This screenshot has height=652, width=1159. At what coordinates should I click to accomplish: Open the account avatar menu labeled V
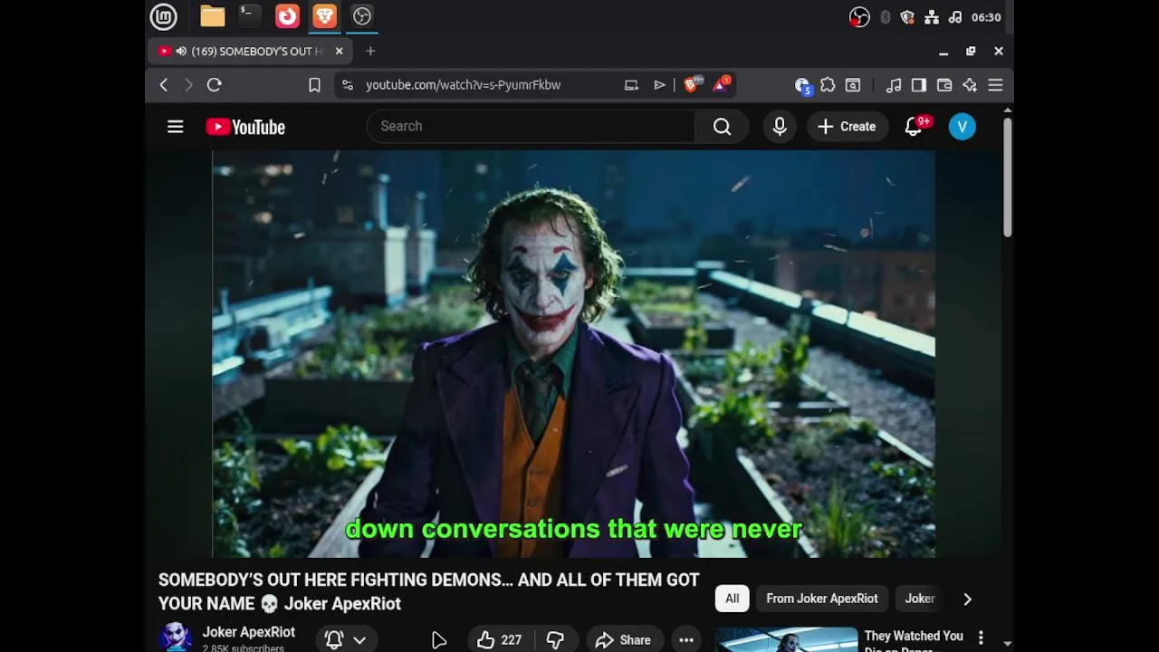pyautogui.click(x=963, y=127)
